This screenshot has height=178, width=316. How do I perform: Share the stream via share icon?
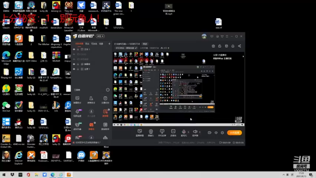pyautogui.click(x=239, y=46)
